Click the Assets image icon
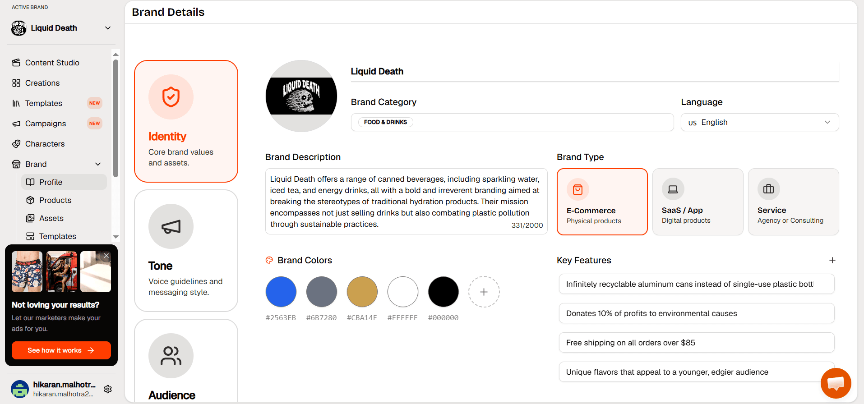 coord(30,218)
